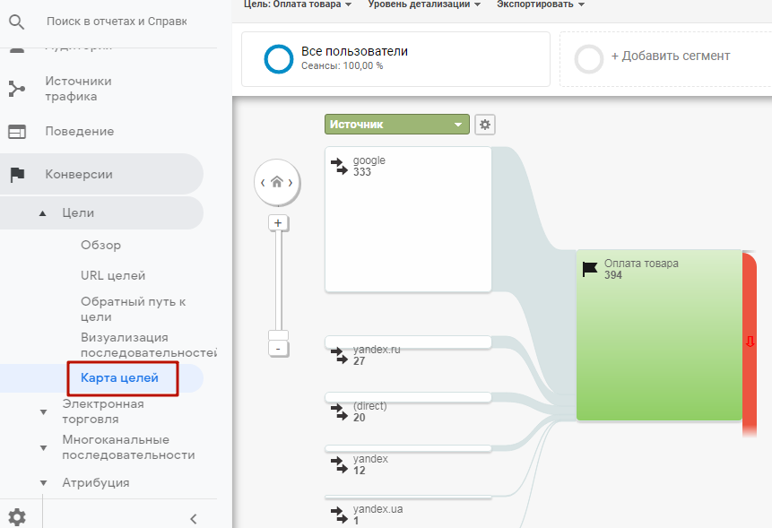Pan right with navigation control arrow

(x=291, y=183)
